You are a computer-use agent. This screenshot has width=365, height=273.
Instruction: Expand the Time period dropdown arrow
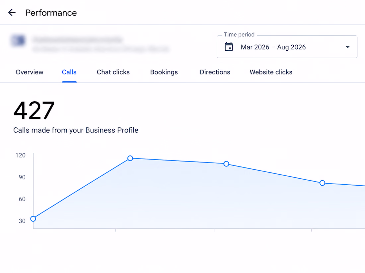347,47
